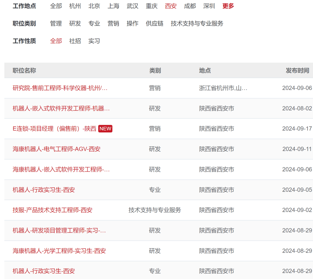Image resolution: width=313 pixels, height=279 pixels.
Task: Click date 2024-09-11 in AGV row
Action: point(297,149)
